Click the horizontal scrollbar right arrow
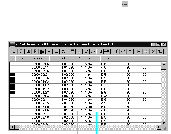The width and height of the screenshot is (171, 134). pyautogui.click(x=159, y=127)
